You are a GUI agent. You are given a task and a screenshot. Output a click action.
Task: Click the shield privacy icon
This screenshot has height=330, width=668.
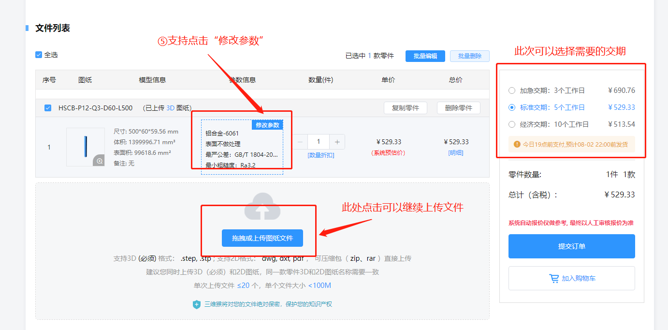[197, 304]
